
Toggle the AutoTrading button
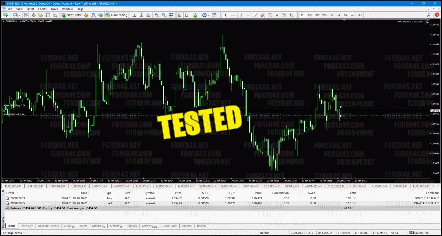[116, 15]
